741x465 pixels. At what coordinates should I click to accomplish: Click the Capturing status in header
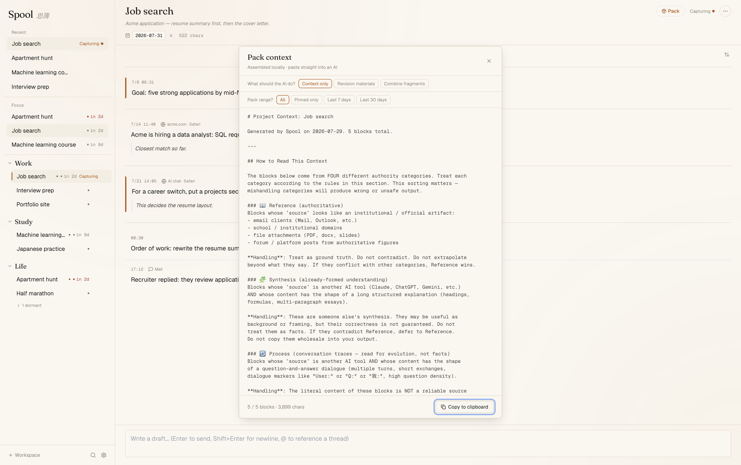pyautogui.click(x=702, y=11)
